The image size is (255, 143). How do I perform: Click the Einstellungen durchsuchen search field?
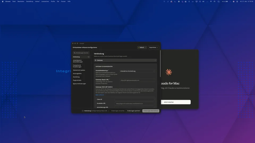tap(81, 53)
